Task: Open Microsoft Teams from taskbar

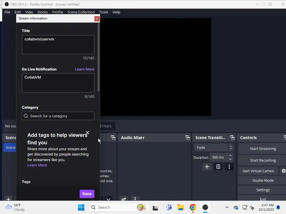Action: [168, 207]
